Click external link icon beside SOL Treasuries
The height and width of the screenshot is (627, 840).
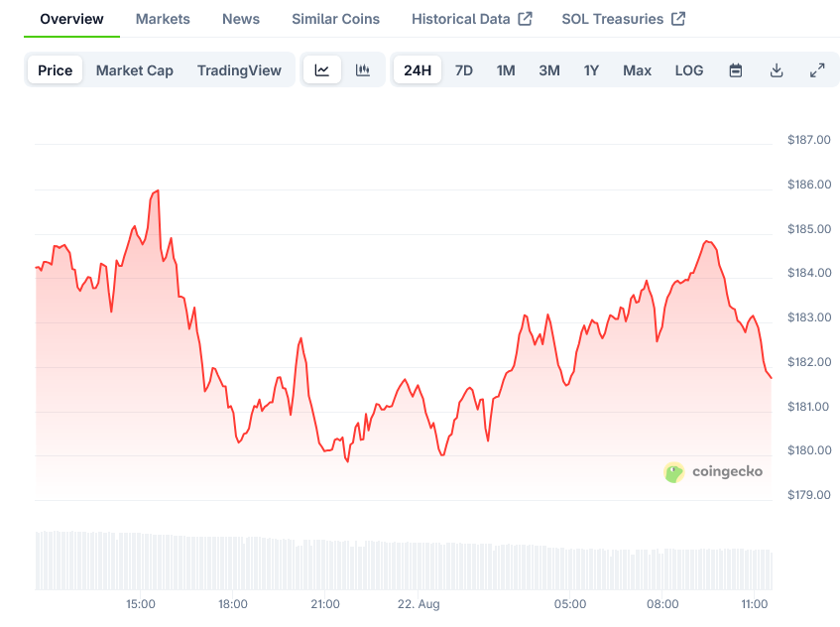point(678,19)
